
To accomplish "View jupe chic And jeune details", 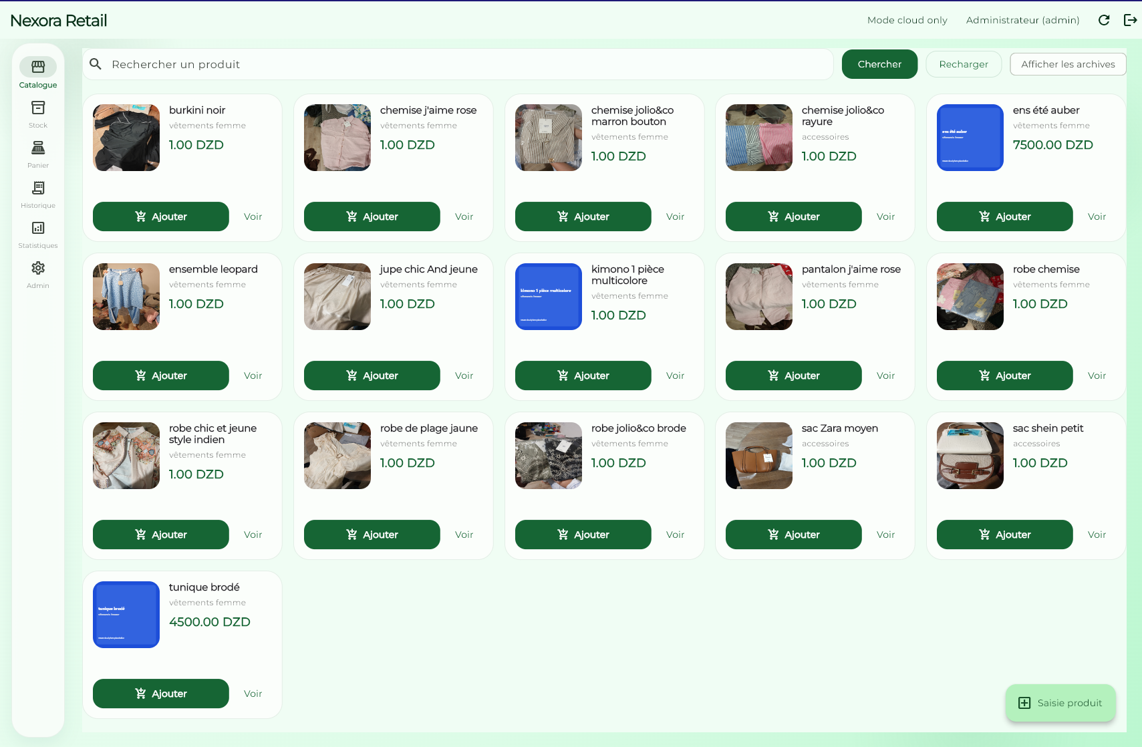I will (x=464, y=376).
